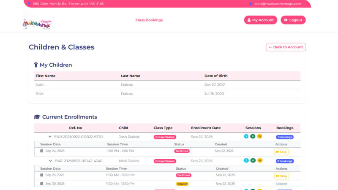This screenshot has height=190, width=338.
Task: Click the Date of Birth column header
Action: pyautogui.click(x=216, y=76)
